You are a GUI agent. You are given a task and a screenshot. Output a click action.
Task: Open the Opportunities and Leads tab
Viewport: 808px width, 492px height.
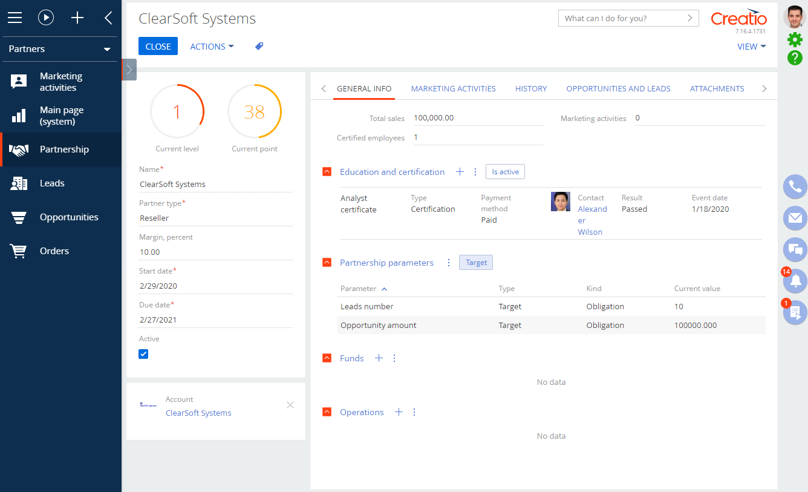(618, 88)
